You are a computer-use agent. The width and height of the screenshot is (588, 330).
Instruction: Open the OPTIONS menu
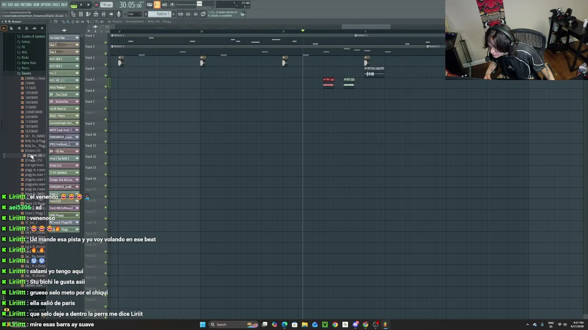(x=46, y=5)
